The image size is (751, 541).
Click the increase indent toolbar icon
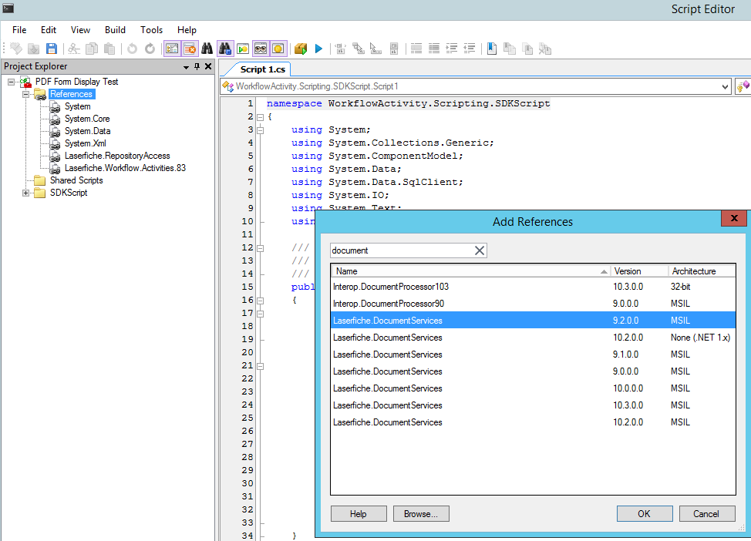click(x=452, y=49)
